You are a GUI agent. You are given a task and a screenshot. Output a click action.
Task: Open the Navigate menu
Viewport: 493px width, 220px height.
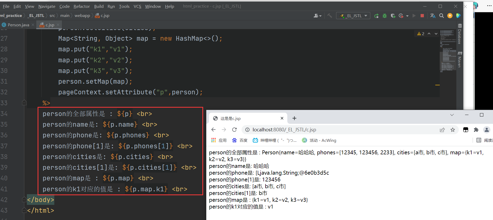click(47, 6)
